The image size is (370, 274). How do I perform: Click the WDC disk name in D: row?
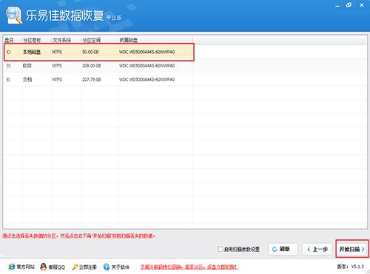[147, 66]
